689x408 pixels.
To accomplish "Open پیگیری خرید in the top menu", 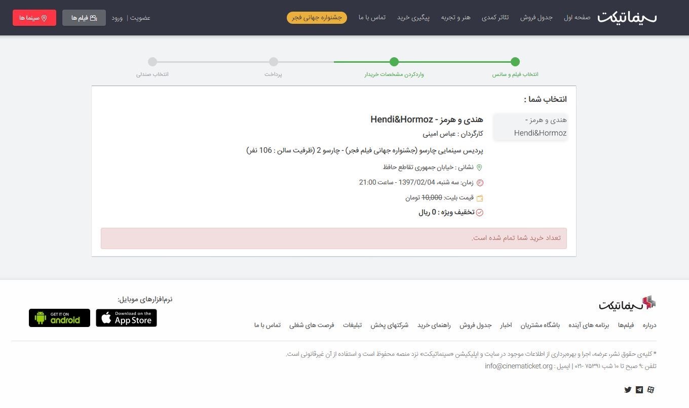I will tap(413, 18).
